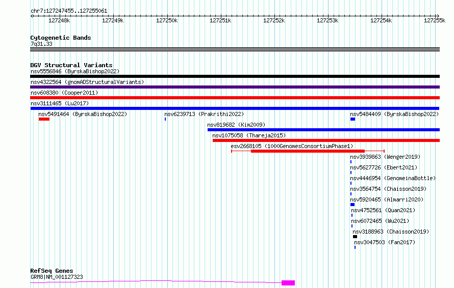Select the nsv1075058 red variant bar
The width and height of the screenshot is (454, 288).
(326, 140)
